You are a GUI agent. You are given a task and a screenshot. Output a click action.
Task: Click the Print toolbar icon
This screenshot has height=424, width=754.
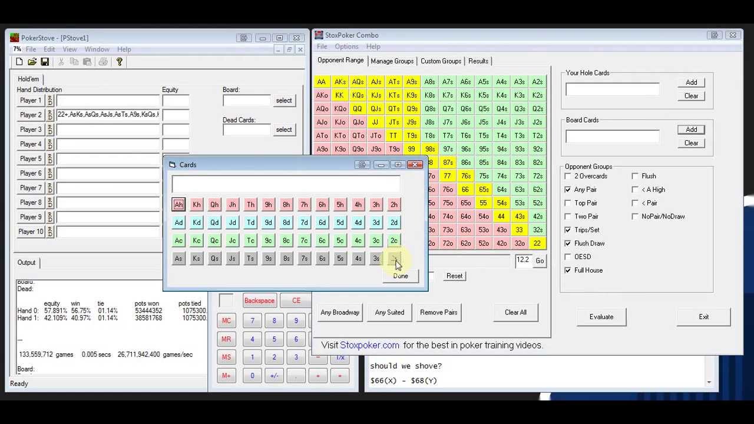[103, 62]
